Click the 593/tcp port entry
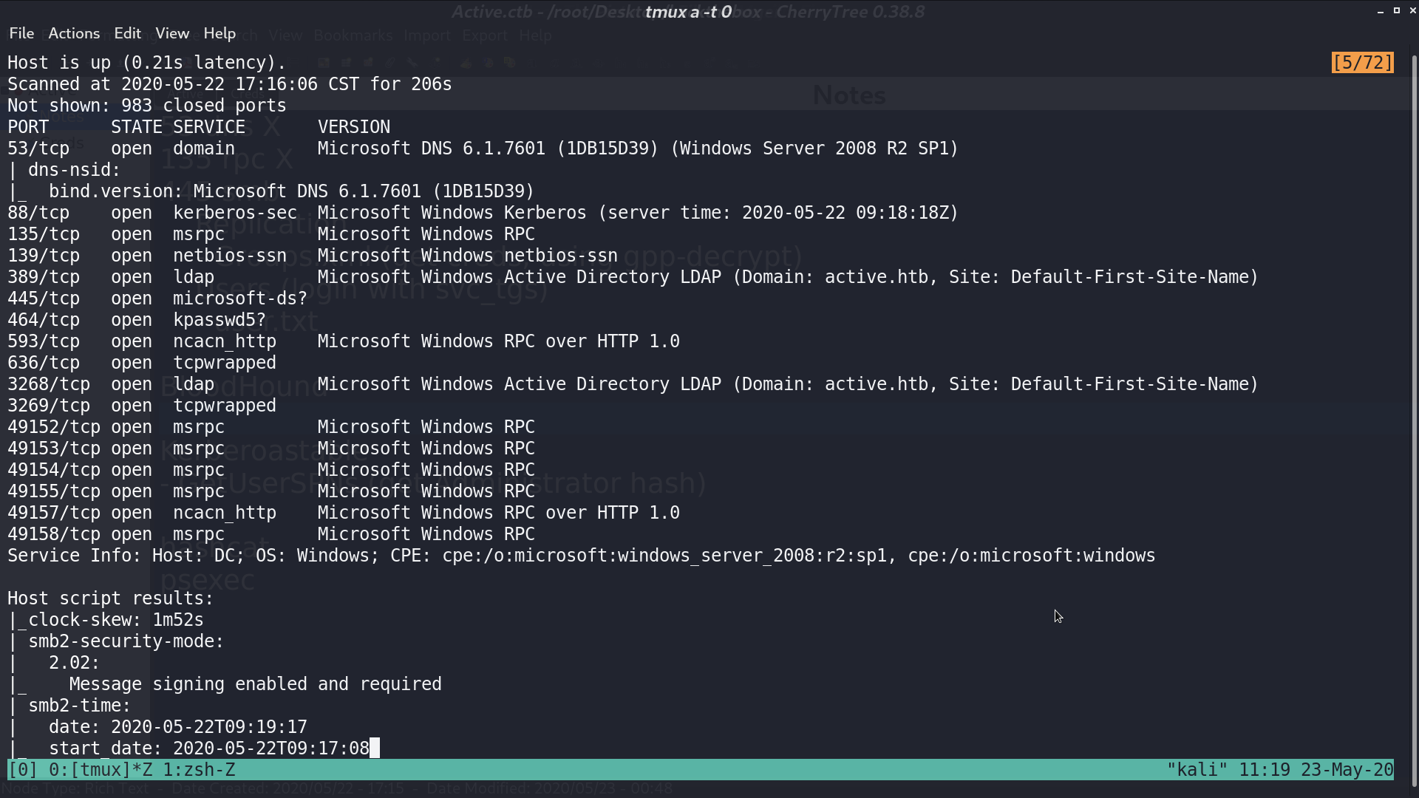Image resolution: width=1419 pixels, height=798 pixels. [x=44, y=341]
